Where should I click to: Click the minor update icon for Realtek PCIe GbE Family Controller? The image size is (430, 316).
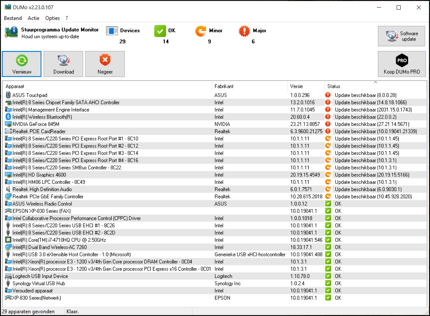328,196
